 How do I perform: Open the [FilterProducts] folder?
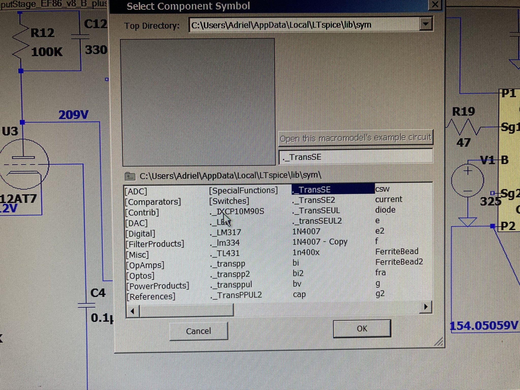[x=155, y=244]
